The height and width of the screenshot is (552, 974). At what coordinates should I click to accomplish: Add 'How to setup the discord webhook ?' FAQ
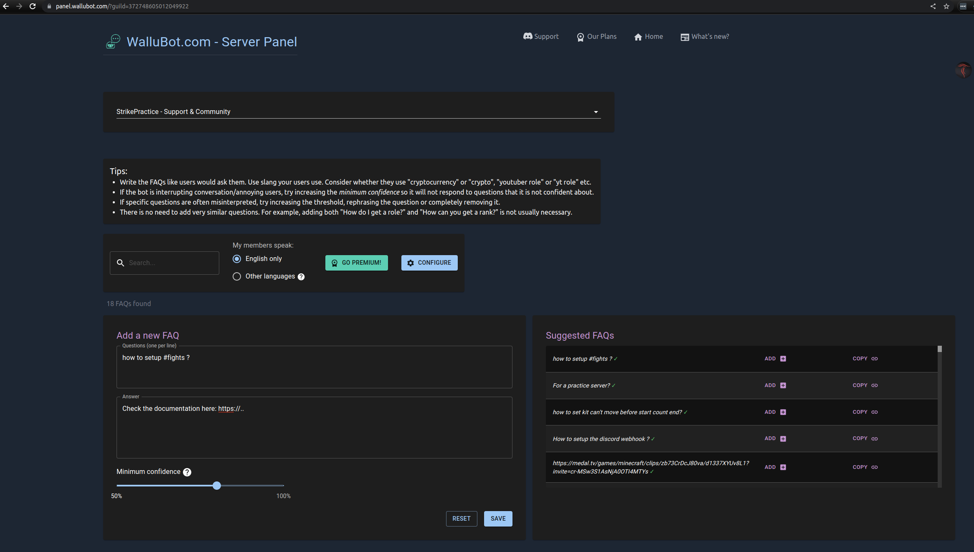coord(775,438)
